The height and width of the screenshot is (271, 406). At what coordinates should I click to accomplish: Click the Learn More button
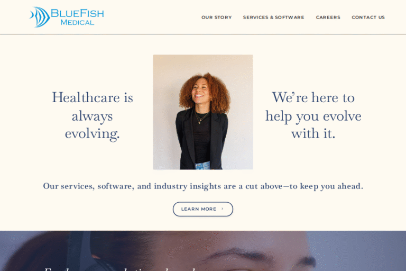coord(203,209)
